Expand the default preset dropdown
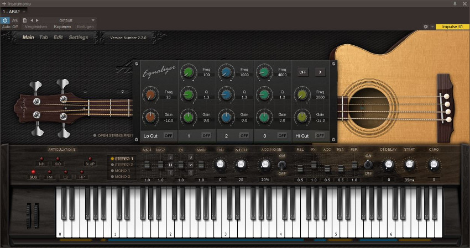 point(93,20)
